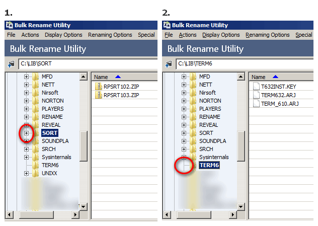Select the TERM632.ARJ file name
The image size is (318, 226).
point(278,95)
